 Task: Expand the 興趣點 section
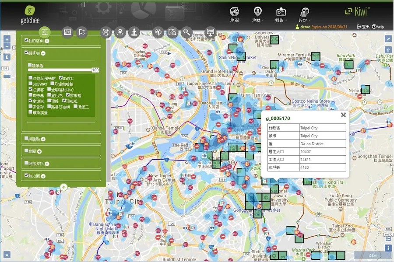pyautogui.click(x=43, y=139)
